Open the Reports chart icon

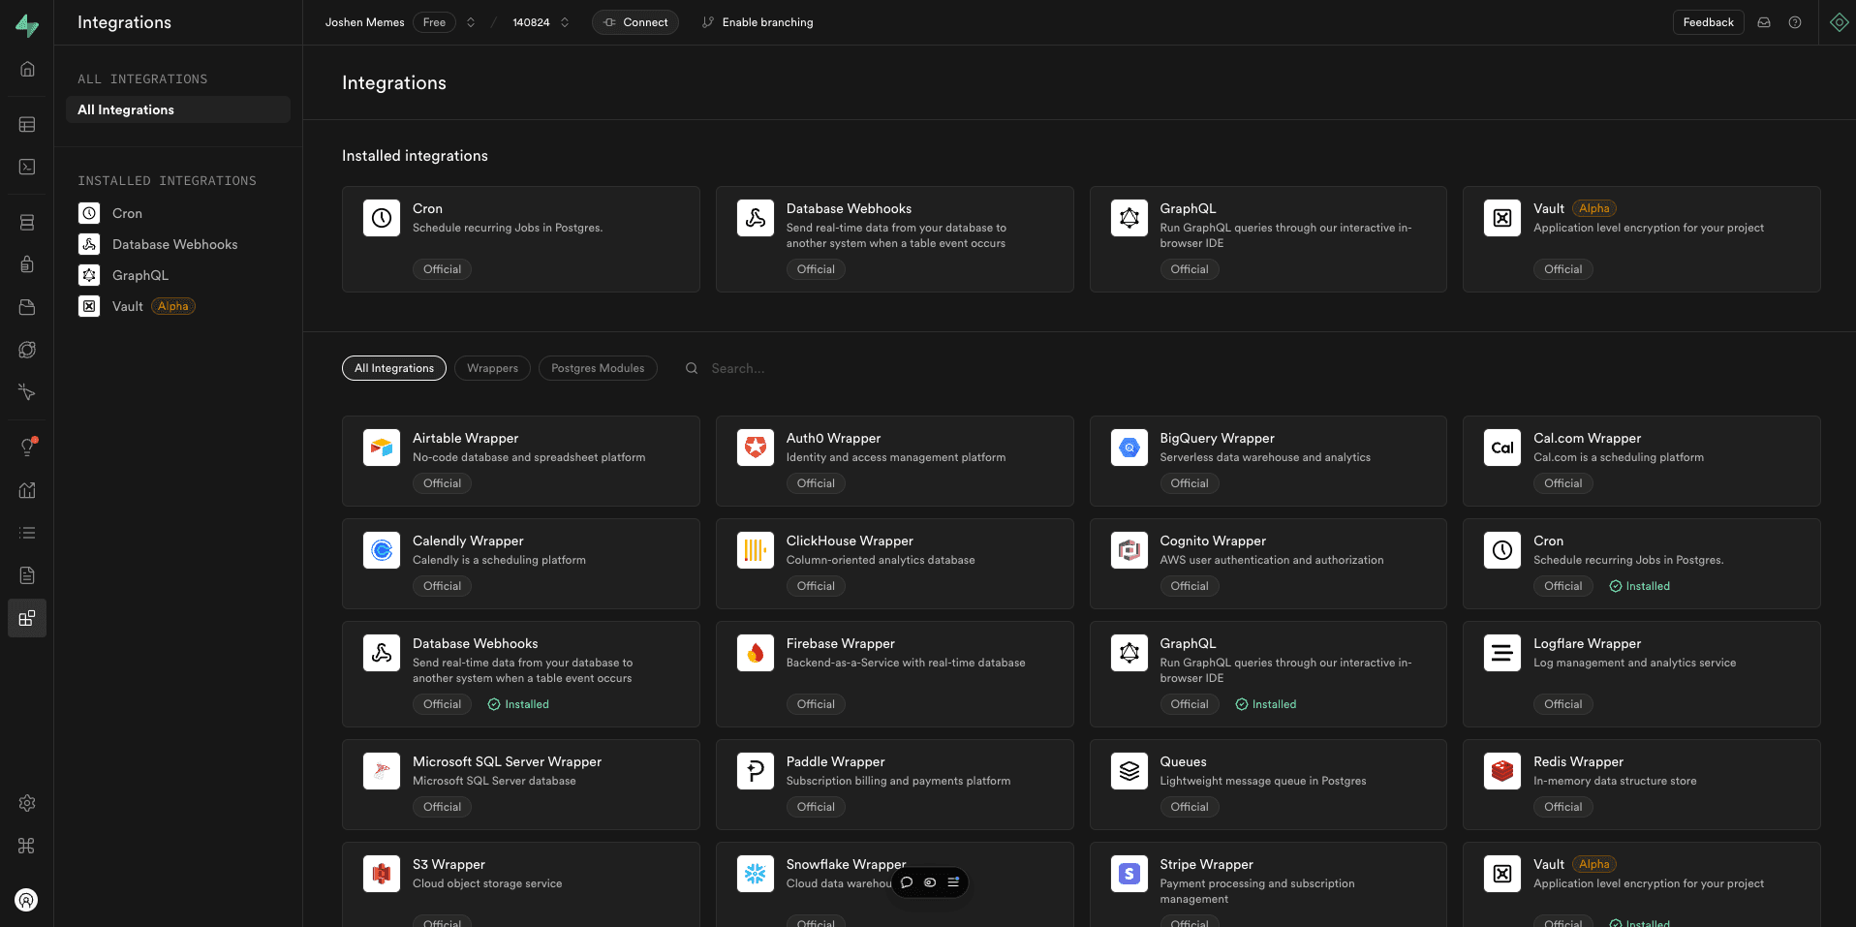[27, 490]
